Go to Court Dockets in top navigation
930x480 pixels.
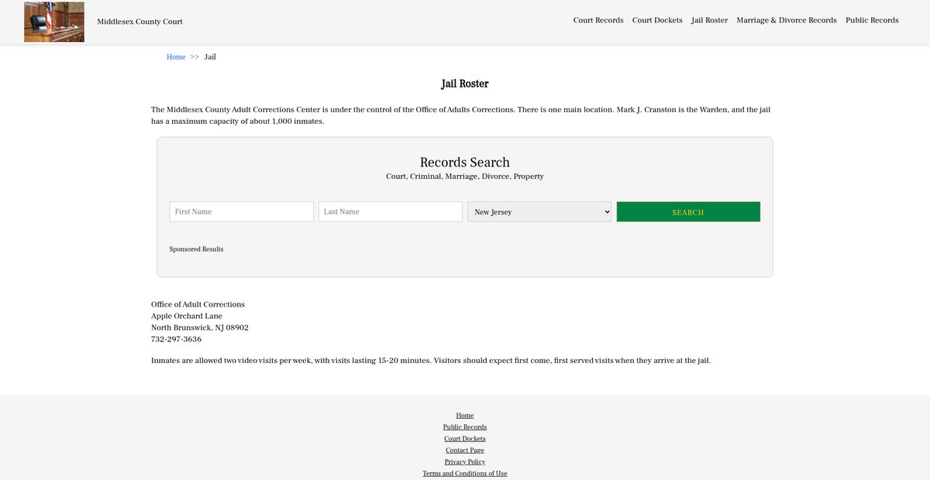click(657, 20)
